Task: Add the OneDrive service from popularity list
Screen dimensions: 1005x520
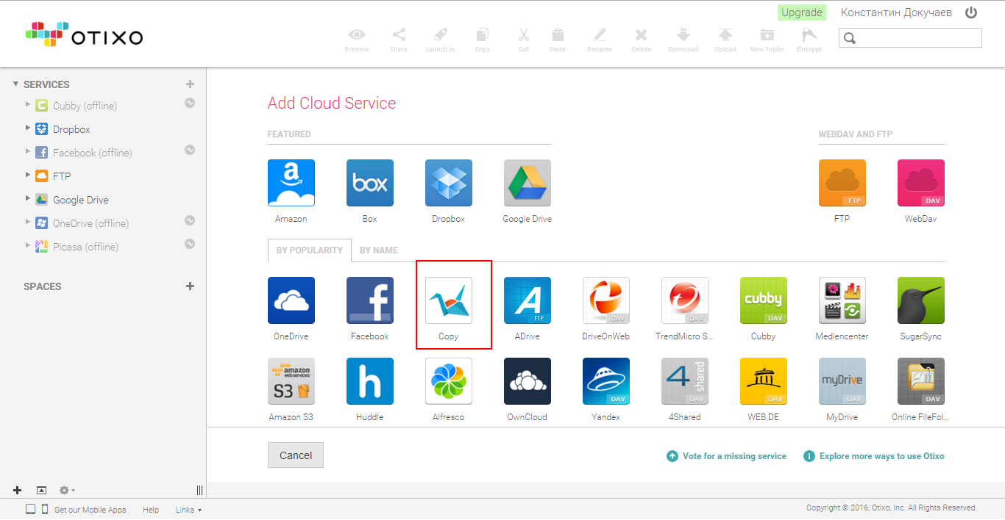Action: [291, 300]
